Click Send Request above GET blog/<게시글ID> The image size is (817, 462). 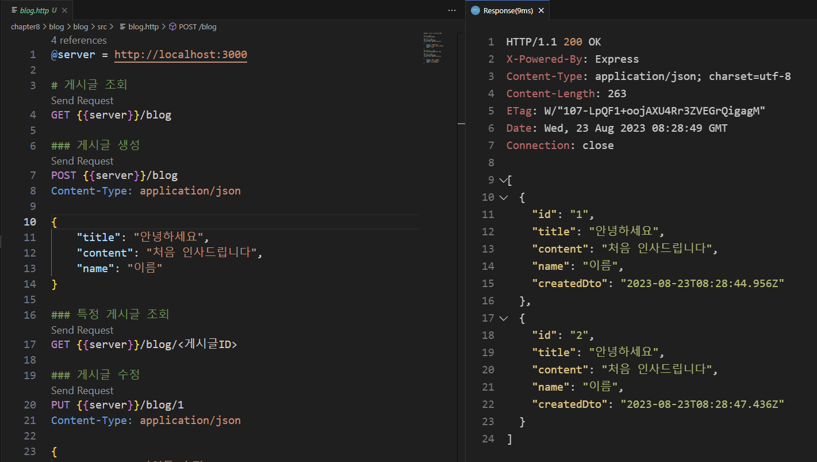[x=82, y=330]
